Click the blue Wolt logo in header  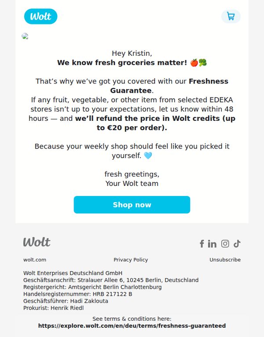pyautogui.click(x=40, y=16)
